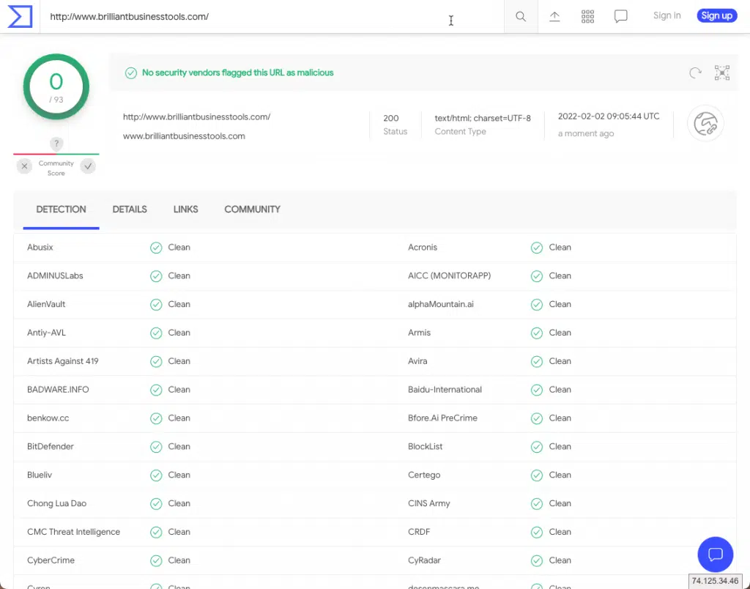
Task: Click the clean check for CyberCrime
Action: (156, 560)
